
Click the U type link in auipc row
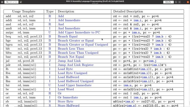click(x=50, y=32)
